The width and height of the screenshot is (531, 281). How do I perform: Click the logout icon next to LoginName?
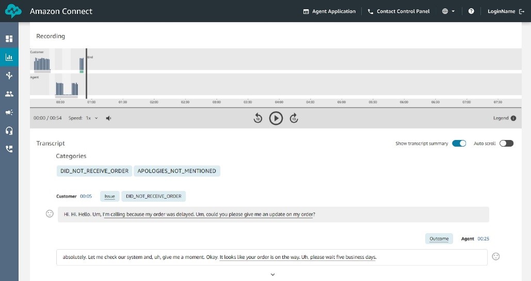coord(522,11)
